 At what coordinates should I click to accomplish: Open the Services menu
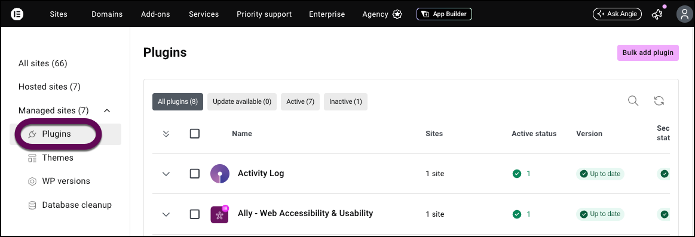point(204,14)
